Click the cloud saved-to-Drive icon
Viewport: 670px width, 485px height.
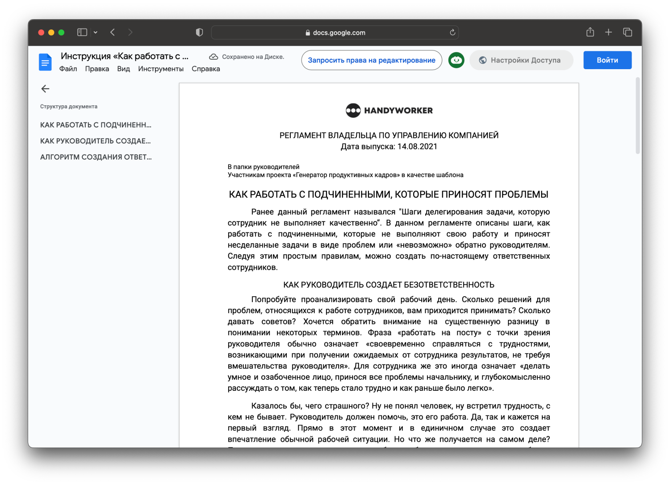(214, 57)
